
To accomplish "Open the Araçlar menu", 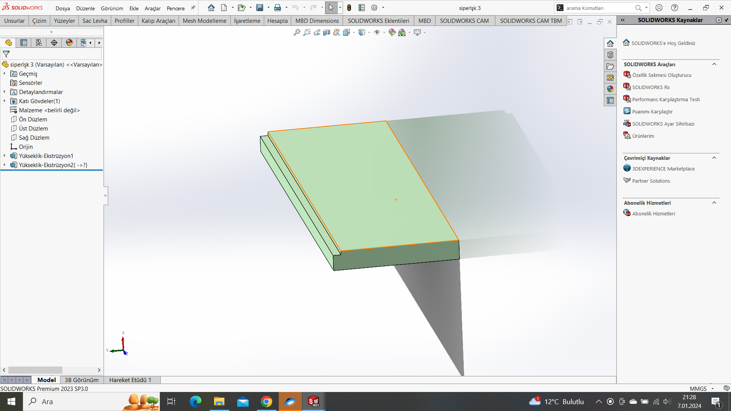I will pos(152,8).
